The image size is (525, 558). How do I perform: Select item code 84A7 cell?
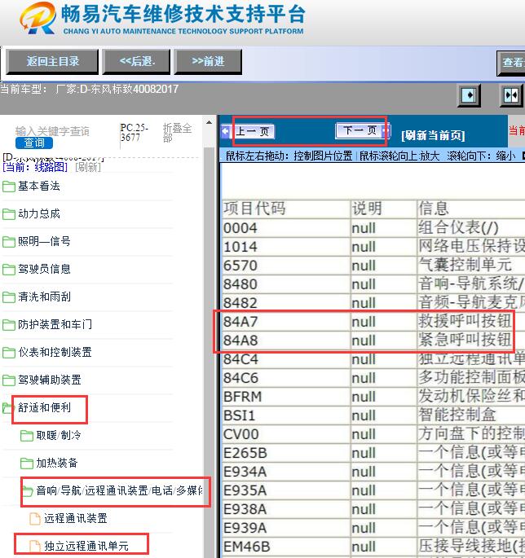coord(286,322)
